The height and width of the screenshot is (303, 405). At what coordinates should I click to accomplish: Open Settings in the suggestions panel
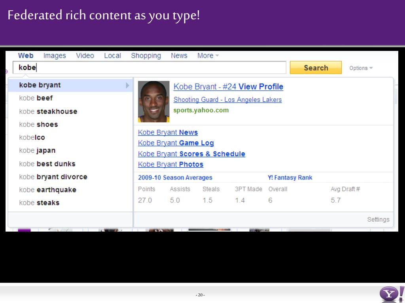click(379, 219)
